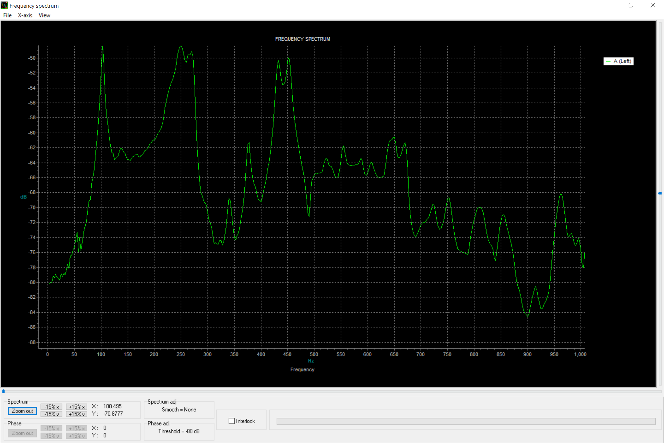Click Phase +15% x button

click(x=77, y=428)
